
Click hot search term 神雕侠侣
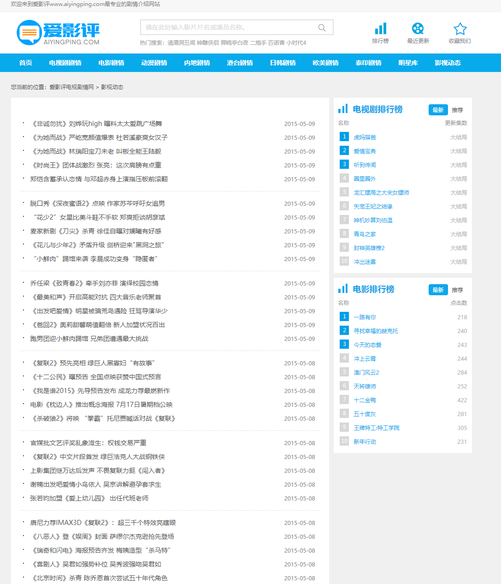[208, 43]
